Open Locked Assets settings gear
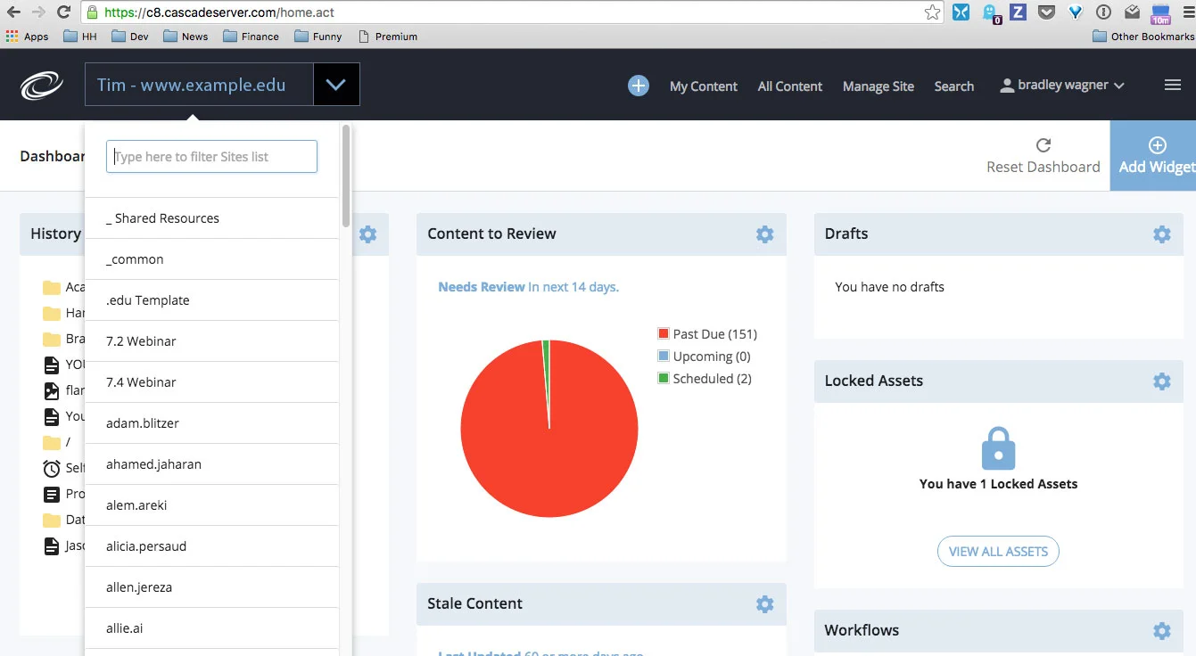 [x=1162, y=381]
